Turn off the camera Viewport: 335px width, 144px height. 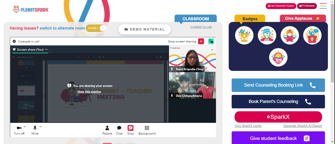(x=19, y=130)
